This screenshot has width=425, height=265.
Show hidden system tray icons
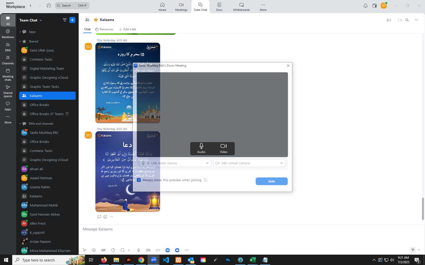(x=374, y=260)
